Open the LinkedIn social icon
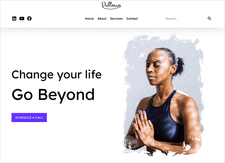Image resolution: width=225 pixels, height=163 pixels. [x=14, y=18]
